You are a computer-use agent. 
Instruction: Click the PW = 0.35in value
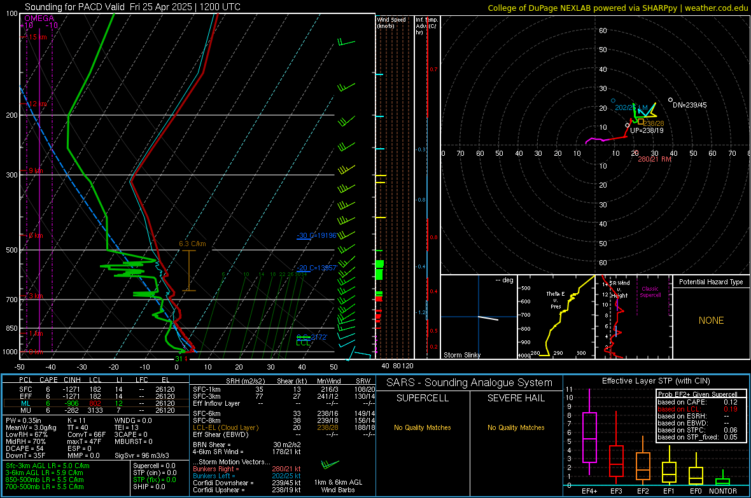pos(24,420)
